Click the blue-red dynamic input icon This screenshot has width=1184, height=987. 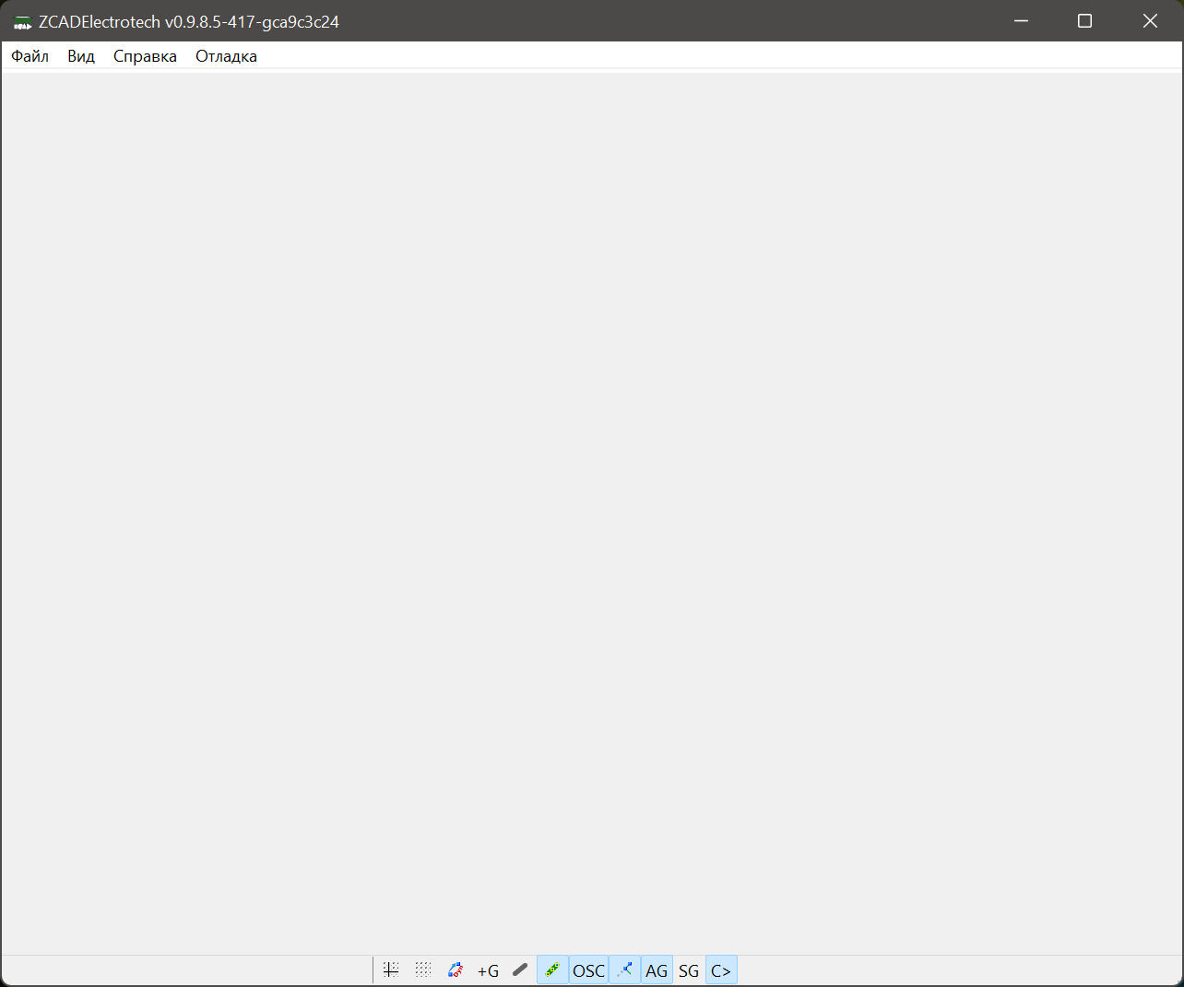click(456, 970)
